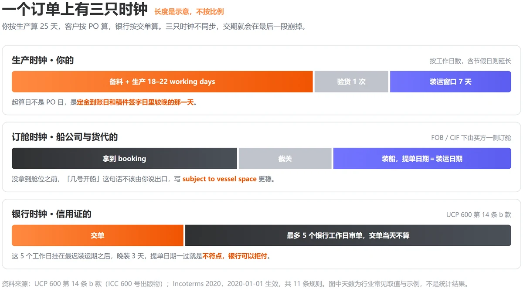The height and width of the screenshot is (289, 523).
Task: Click the section title 银行时钟 · 信用证的
Action: click(x=51, y=214)
